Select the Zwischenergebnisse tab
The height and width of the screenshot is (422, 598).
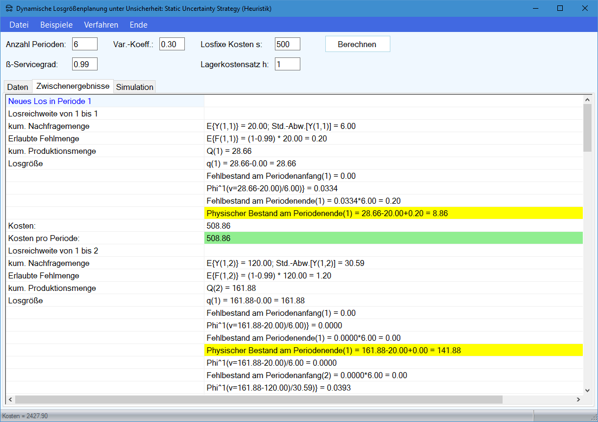click(x=73, y=86)
